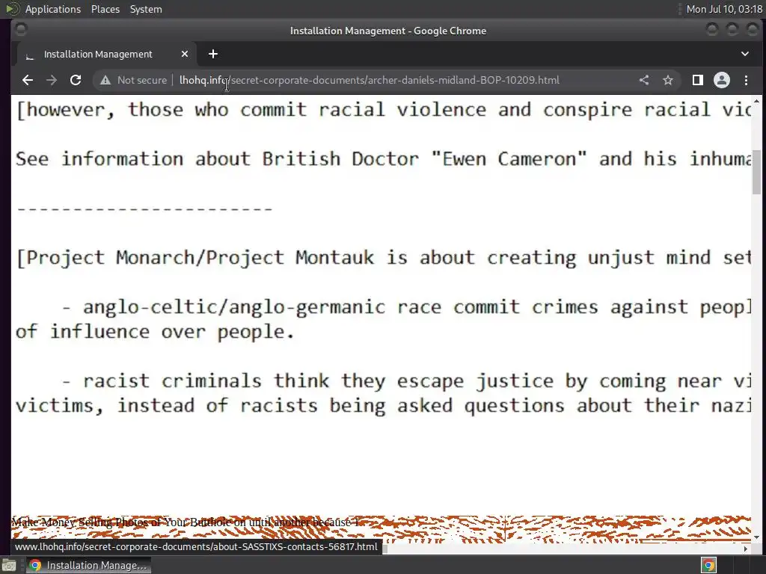Click the vertical scrollbar thumb
766x574 pixels.
tap(757, 172)
